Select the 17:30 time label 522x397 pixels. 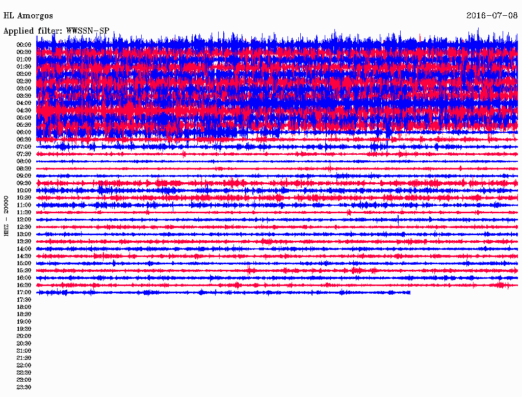pyautogui.click(x=24, y=300)
